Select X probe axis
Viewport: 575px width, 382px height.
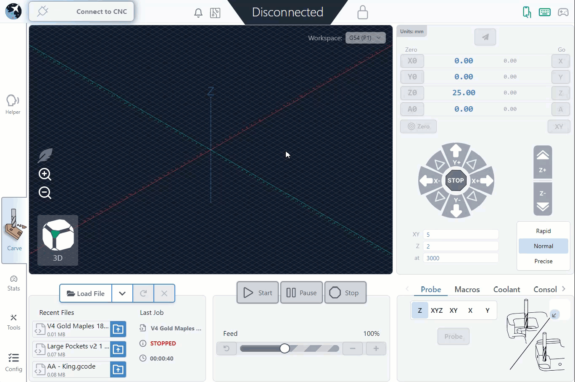[x=470, y=310]
